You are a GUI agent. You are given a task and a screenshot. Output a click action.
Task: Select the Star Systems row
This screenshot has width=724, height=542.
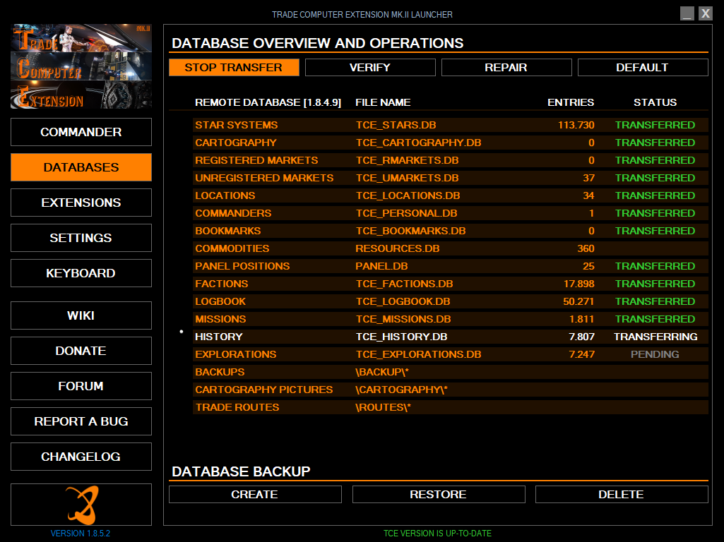pyautogui.click(x=450, y=125)
